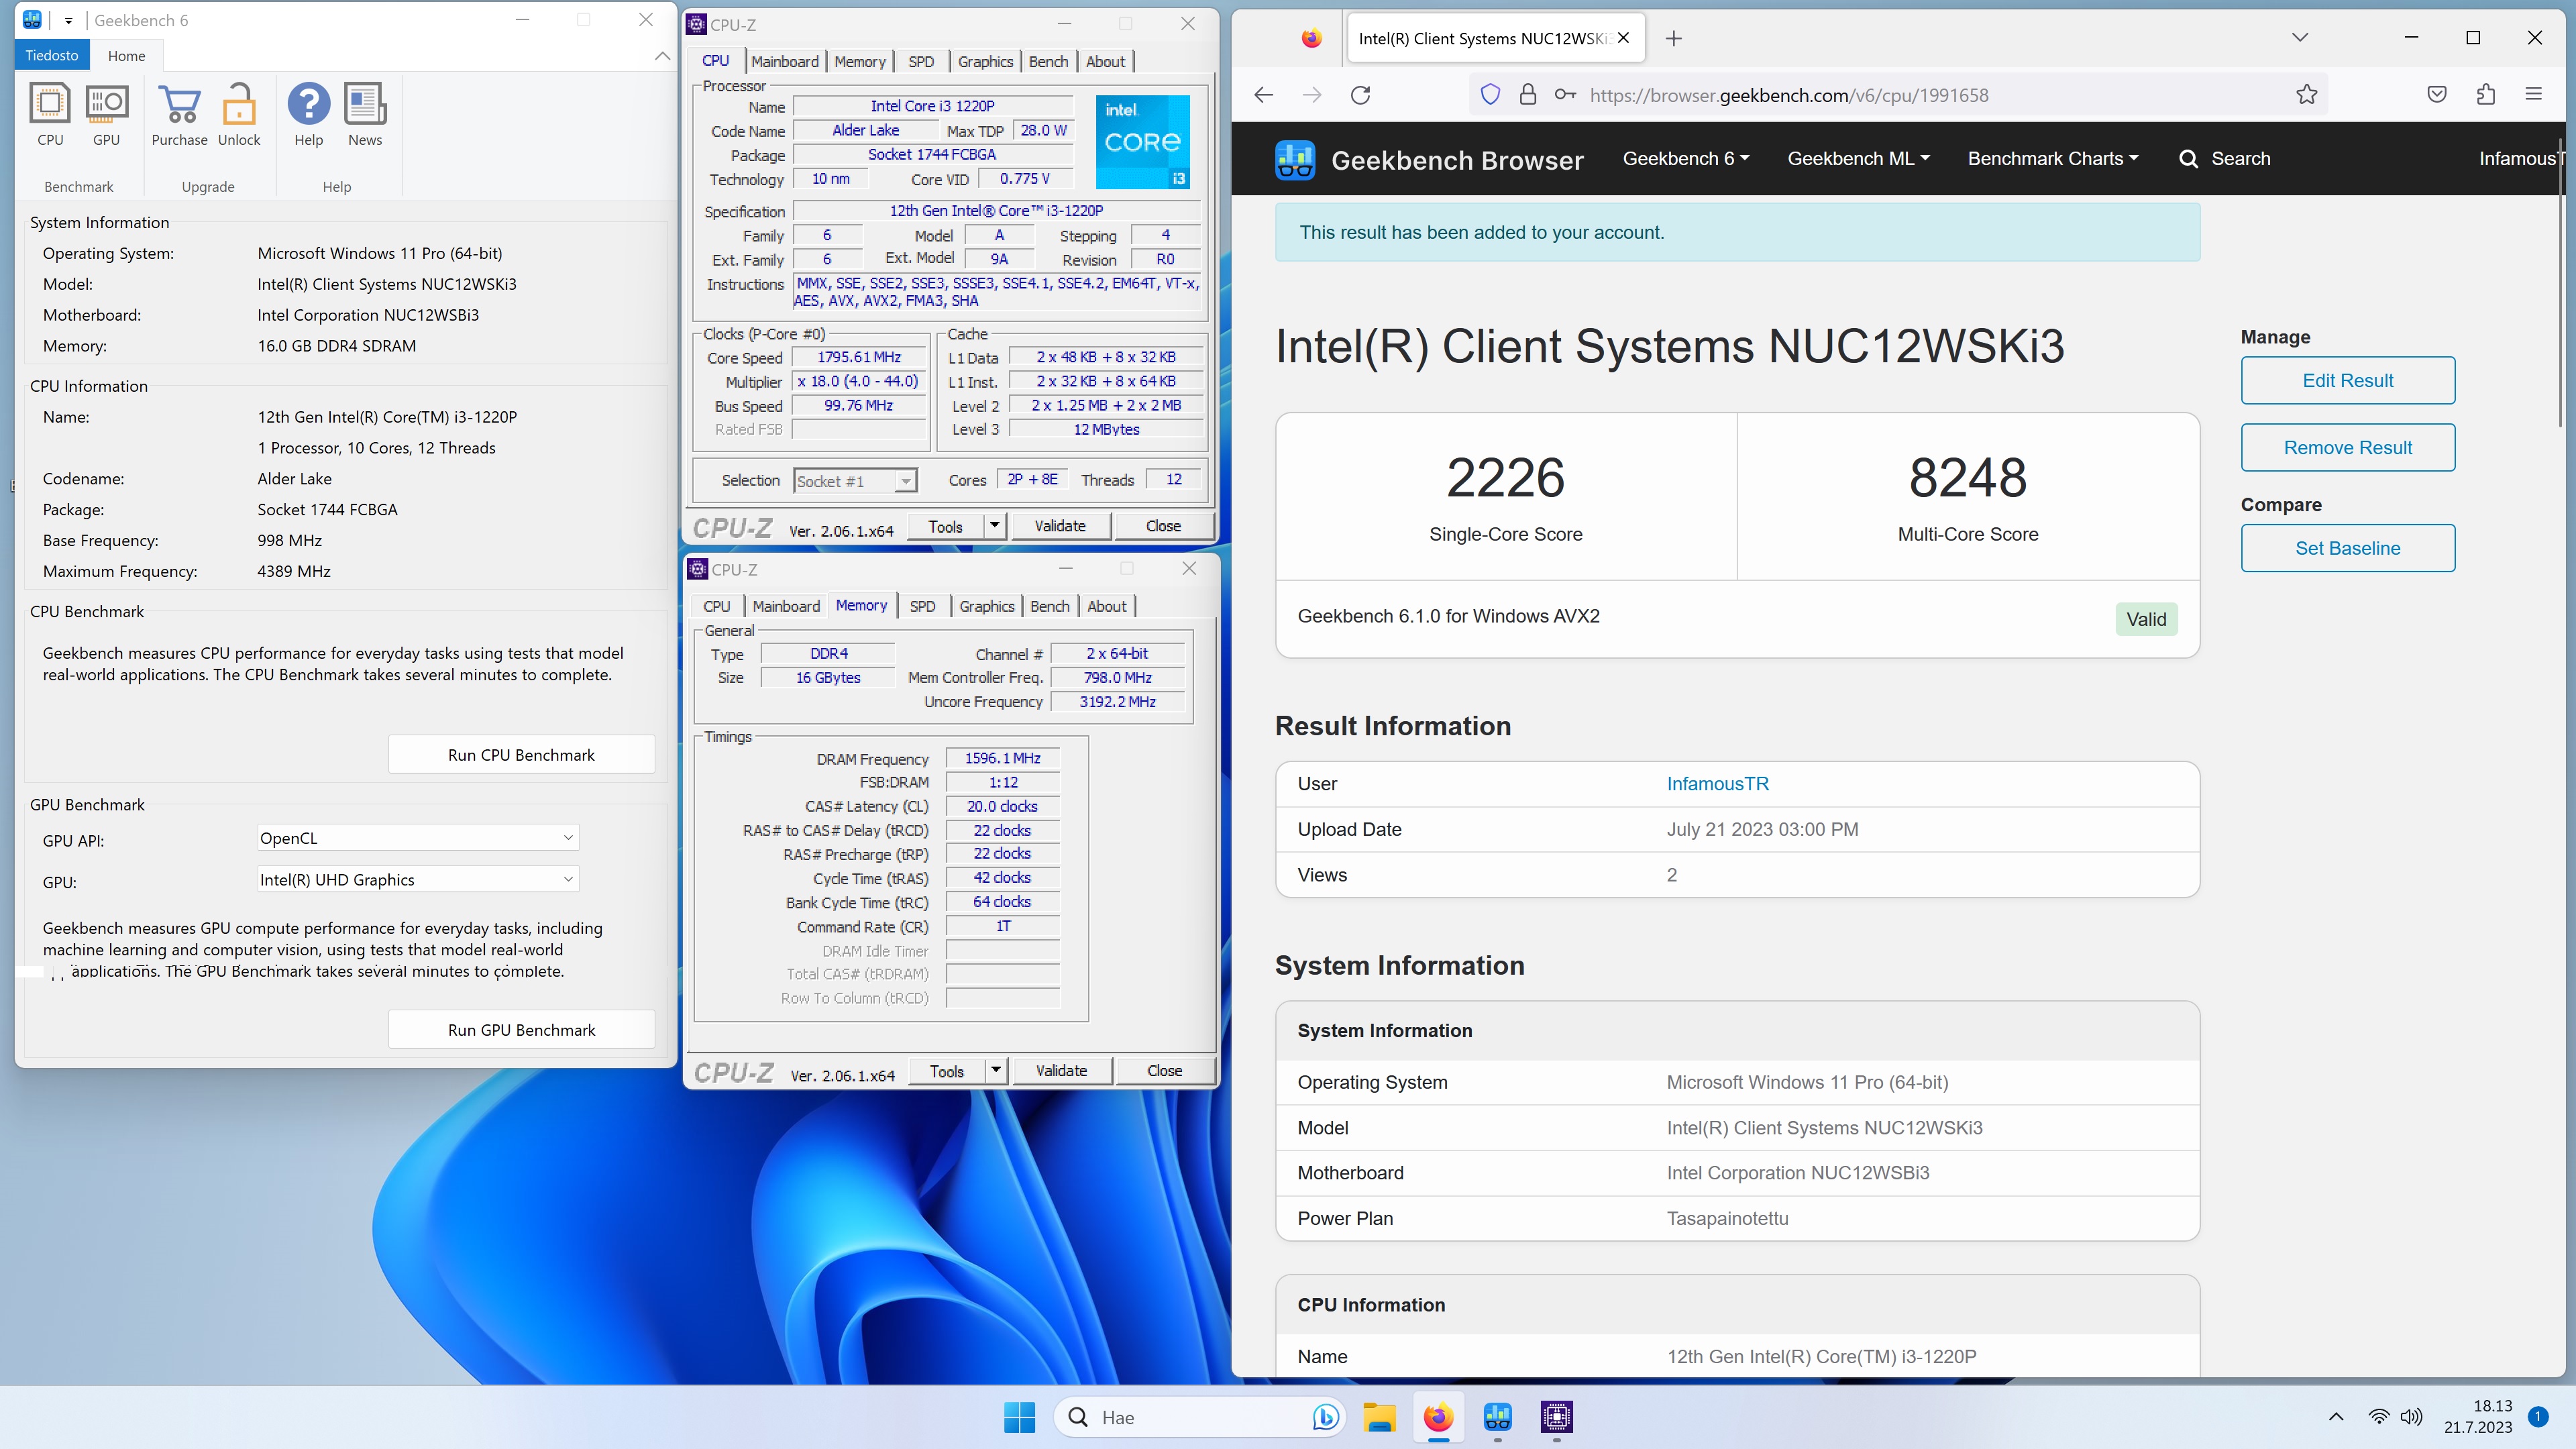Click the CPU benchmark icon in Geekbench ribbon
The image size is (2576, 1449).
(50, 114)
